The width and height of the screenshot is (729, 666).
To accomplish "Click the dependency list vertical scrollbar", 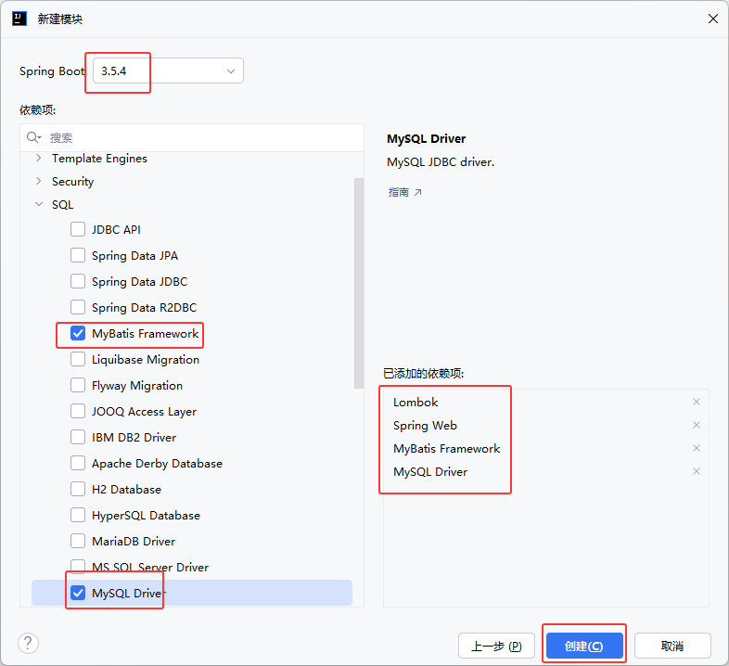I will 359,278.
